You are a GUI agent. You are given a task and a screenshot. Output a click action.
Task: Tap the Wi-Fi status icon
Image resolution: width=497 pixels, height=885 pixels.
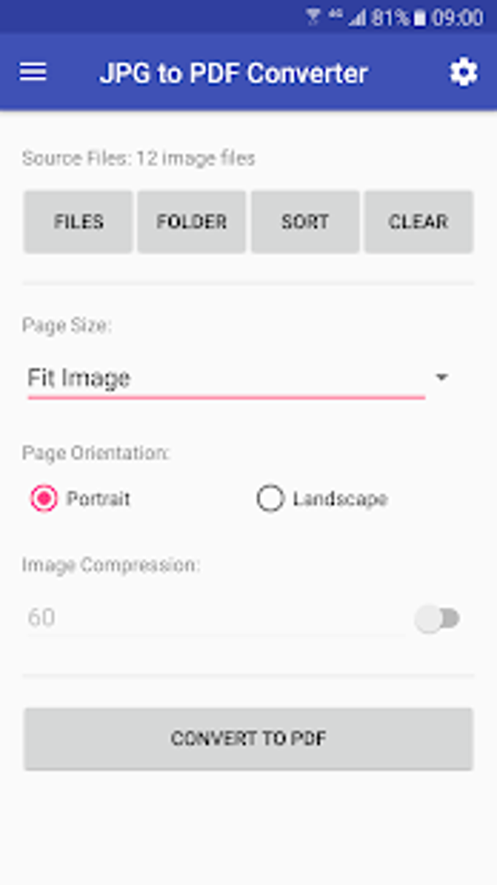pyautogui.click(x=314, y=17)
